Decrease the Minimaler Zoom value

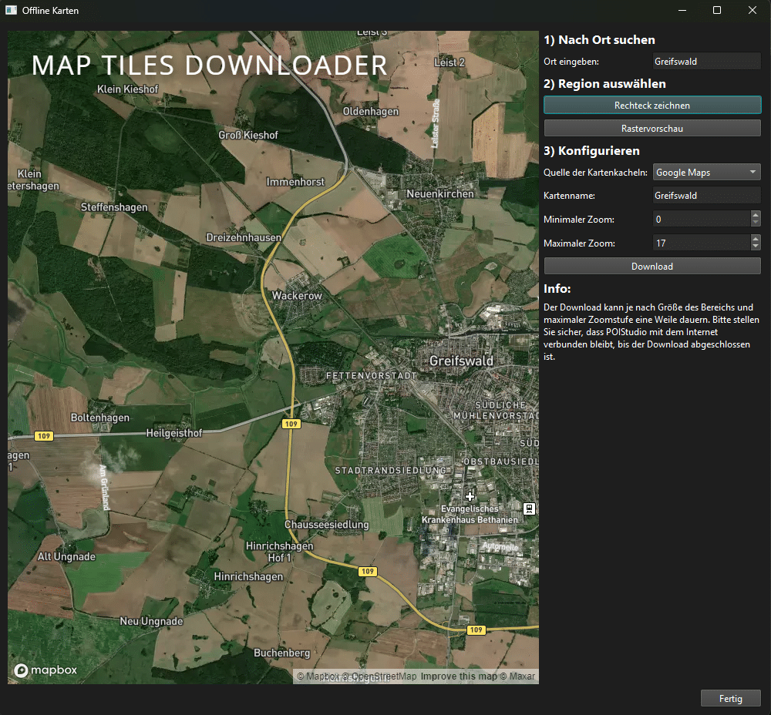coord(756,223)
